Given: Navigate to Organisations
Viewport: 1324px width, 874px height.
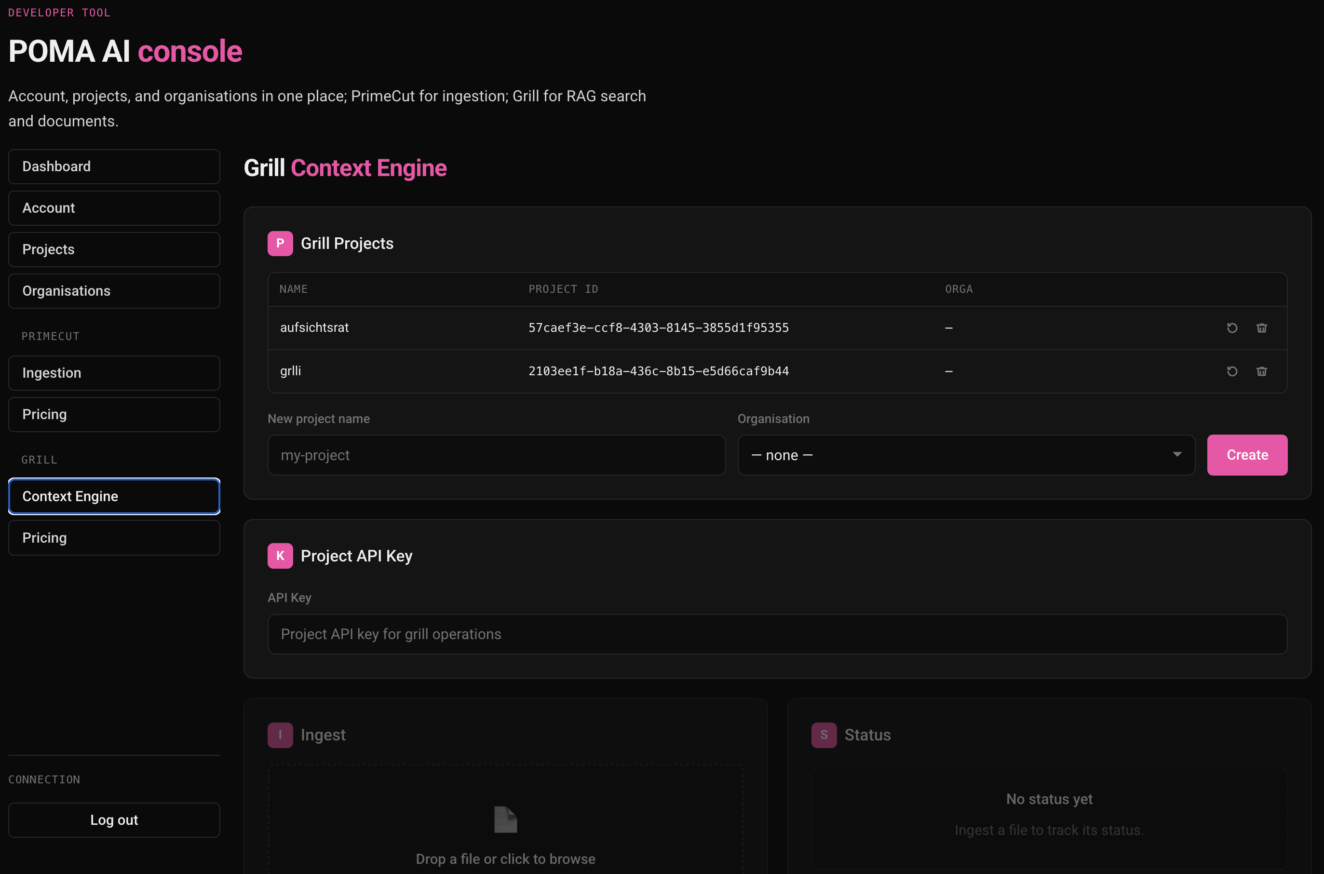Looking at the screenshot, I should [114, 291].
